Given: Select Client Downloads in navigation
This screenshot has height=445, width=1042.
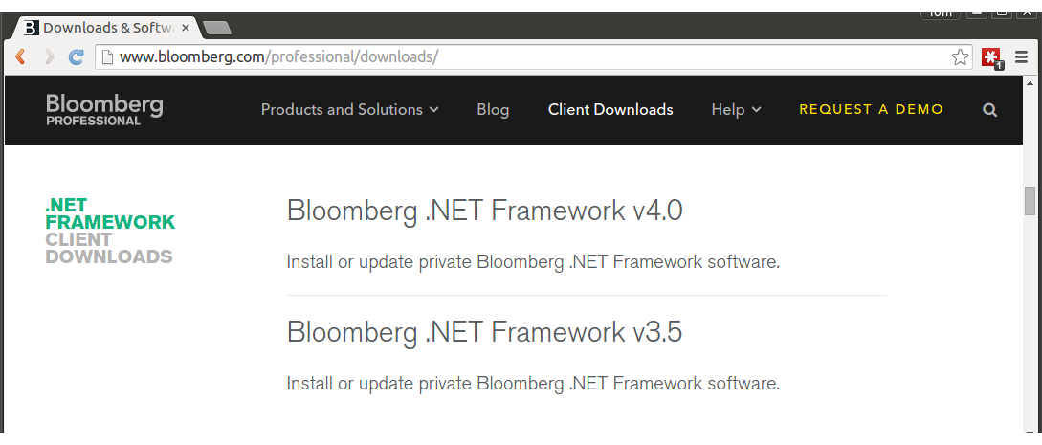Looking at the screenshot, I should [610, 110].
